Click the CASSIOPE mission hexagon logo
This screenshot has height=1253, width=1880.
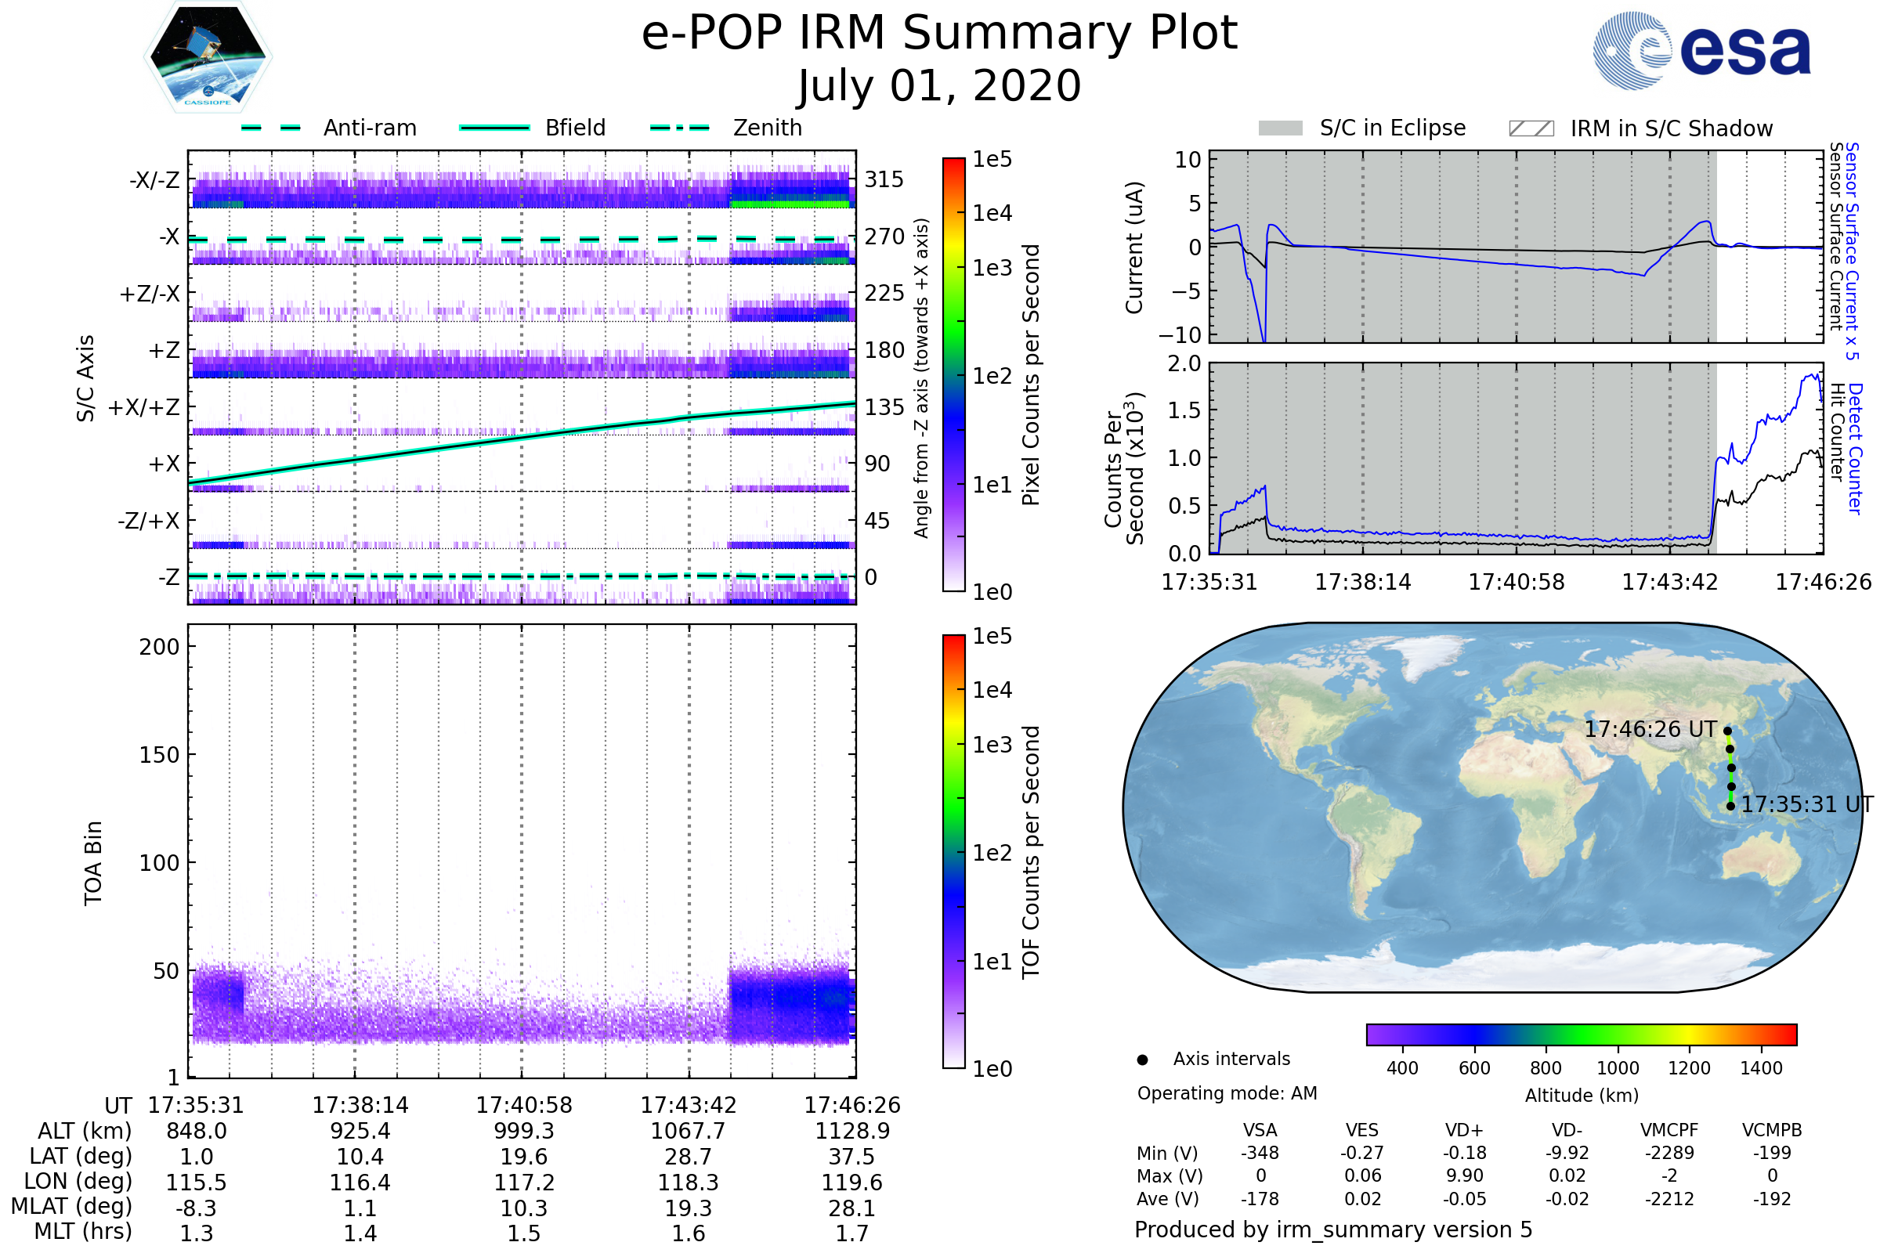208,57
